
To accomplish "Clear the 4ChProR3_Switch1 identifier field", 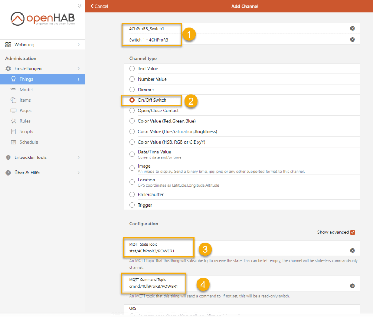I will [352, 28].
